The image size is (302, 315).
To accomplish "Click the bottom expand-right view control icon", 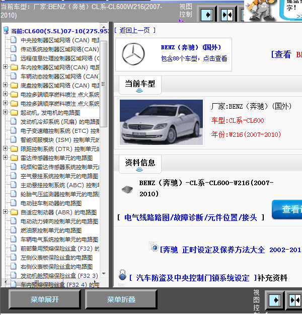I will [x=275, y=300].
